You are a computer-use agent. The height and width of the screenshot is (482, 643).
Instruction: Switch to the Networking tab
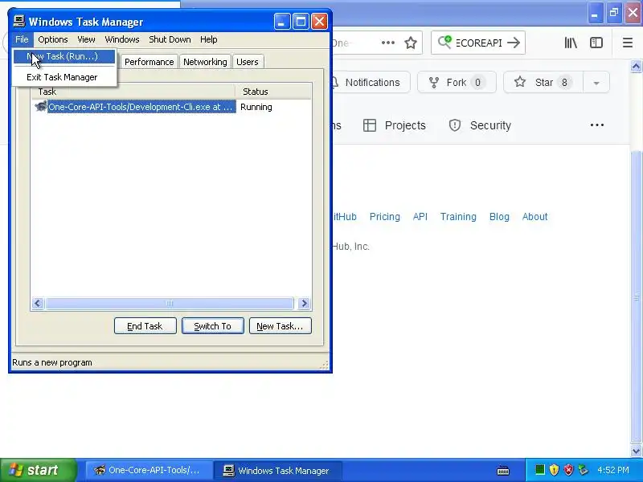coord(205,62)
